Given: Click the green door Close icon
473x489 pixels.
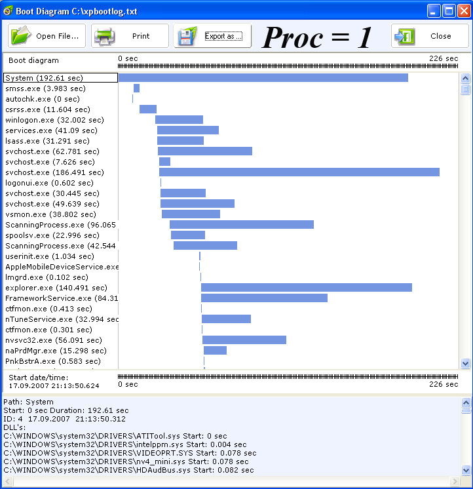Looking at the screenshot, I should [x=405, y=37].
